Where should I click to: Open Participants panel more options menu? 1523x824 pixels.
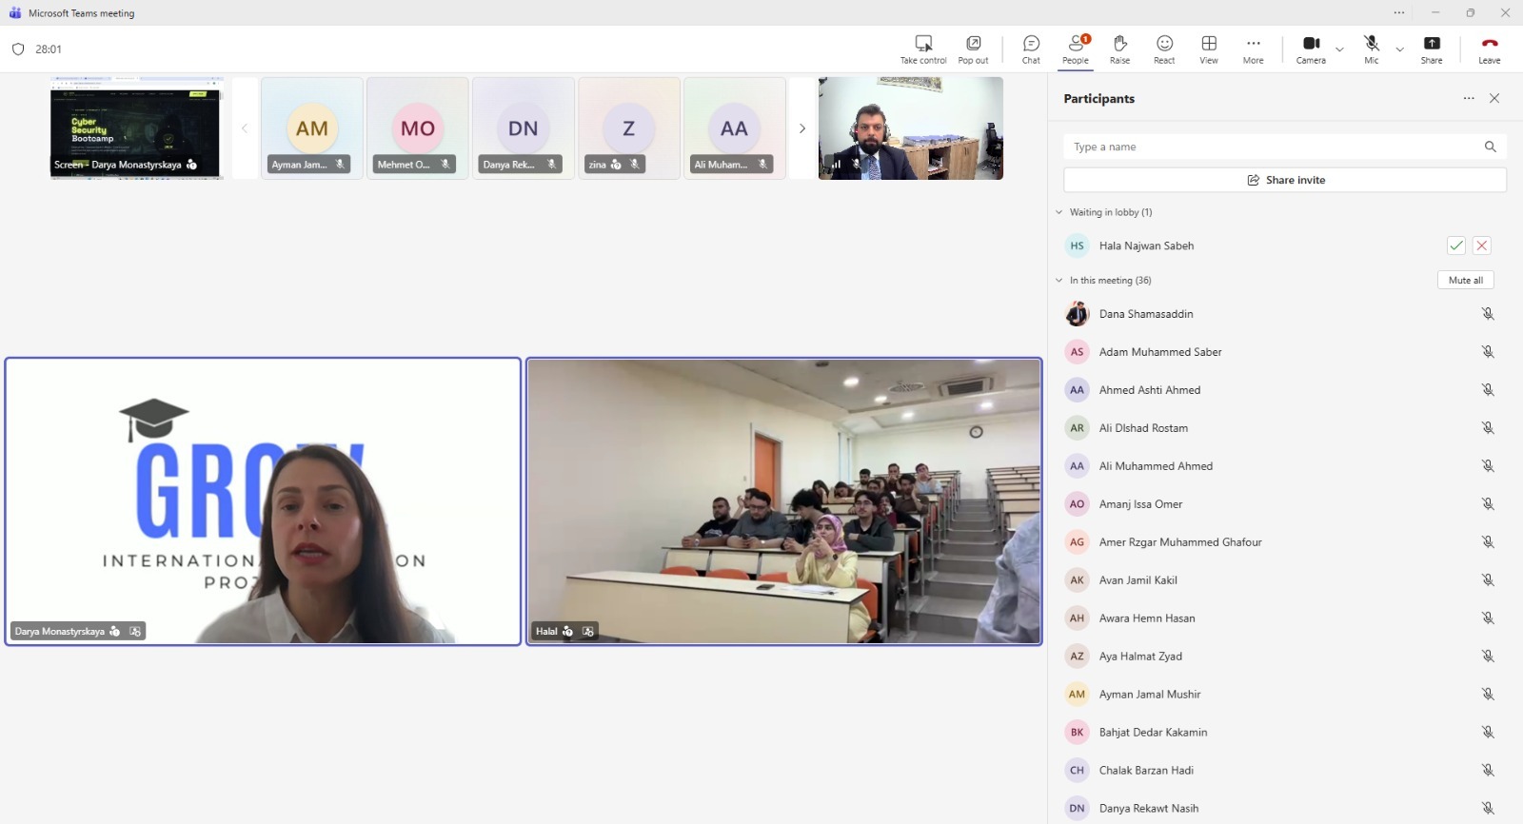[x=1469, y=99]
